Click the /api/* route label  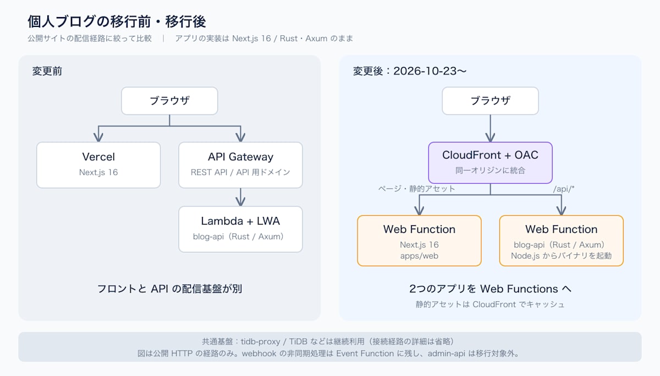(563, 189)
